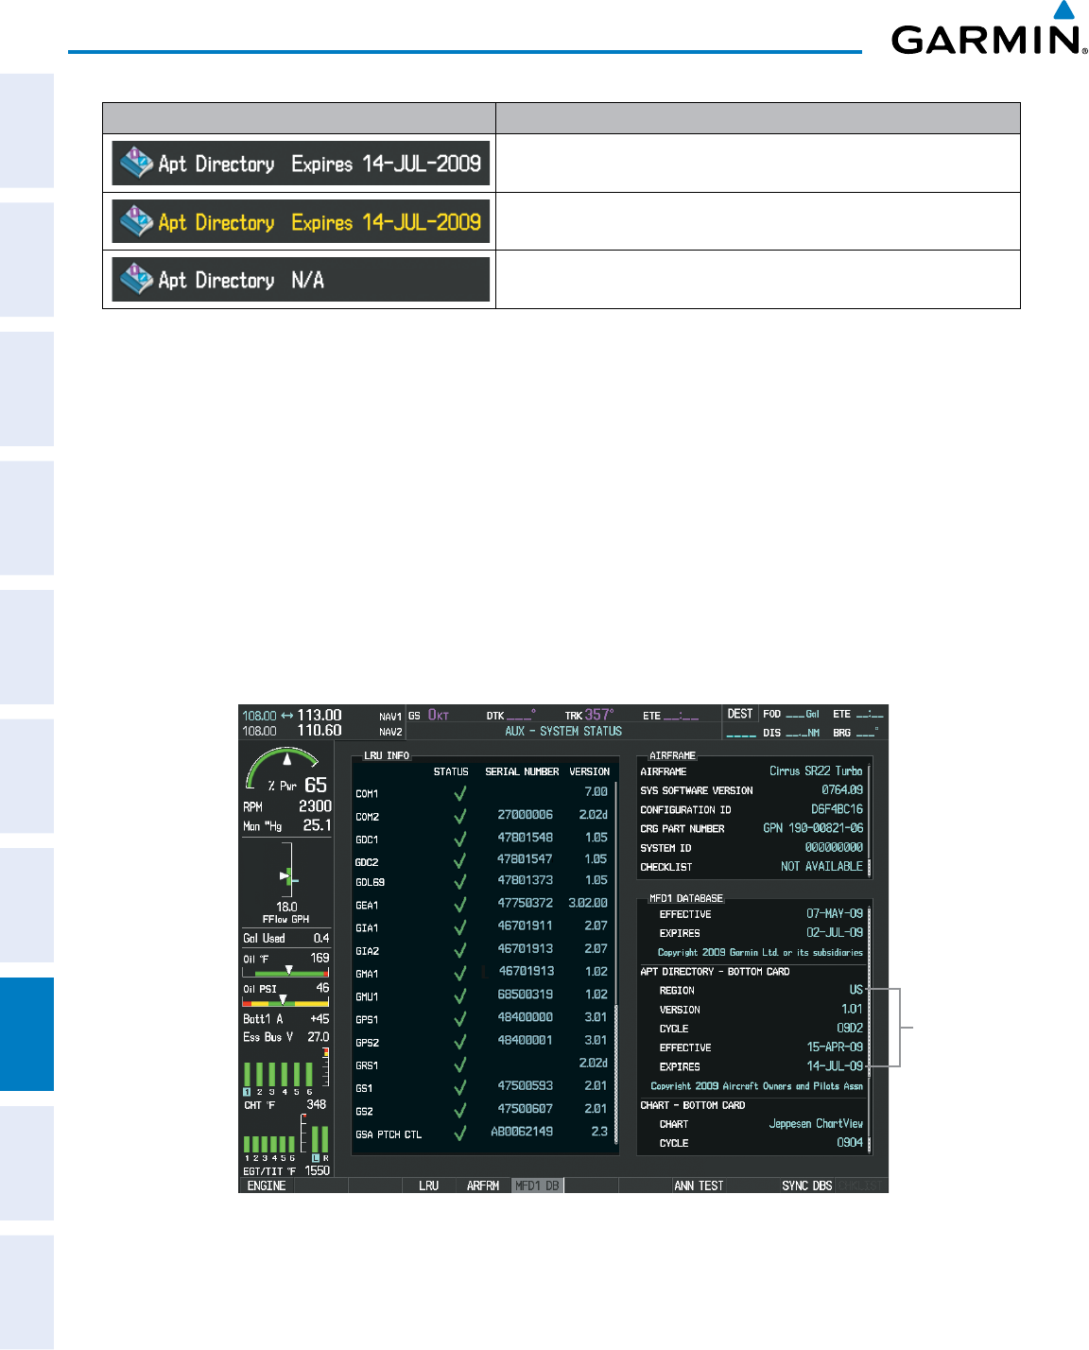This screenshot has width=1089, height=1350.
Task: Select the ENGINE softkey
Action: 267,1186
